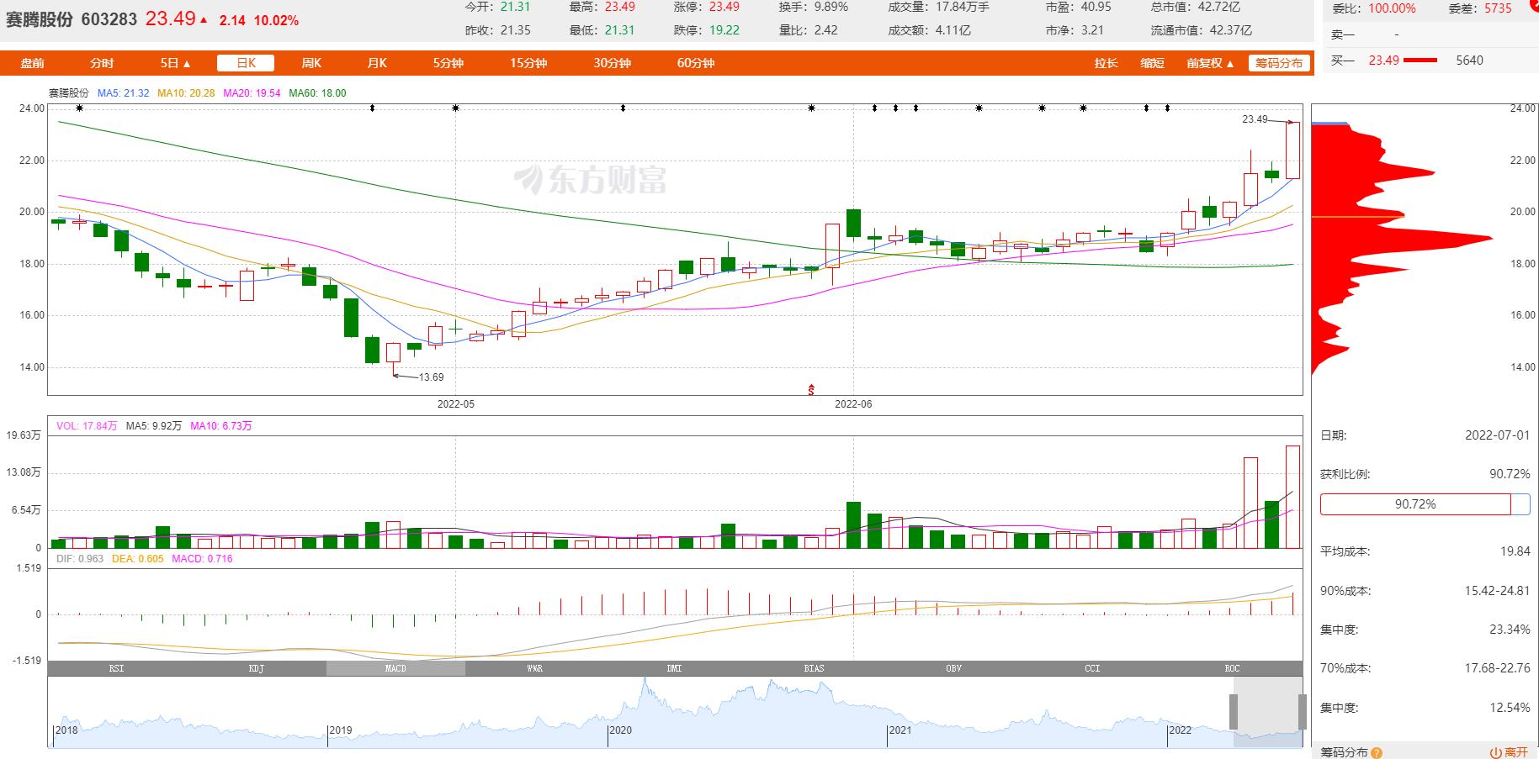Click the 拉长 zoom-out control on the toolbar
1539x759 pixels.
coord(1105,62)
